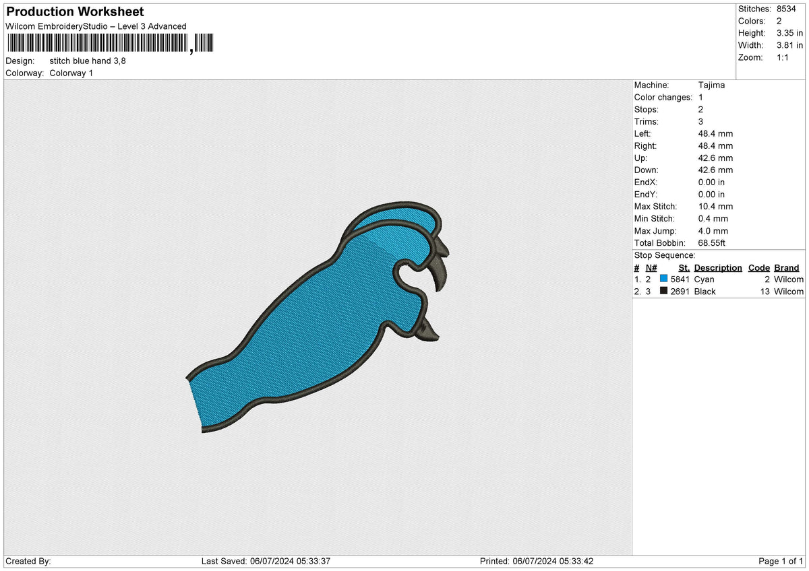This screenshot has width=809, height=571.
Task: Click the Height value 3.35 in
Action: pyautogui.click(x=790, y=33)
